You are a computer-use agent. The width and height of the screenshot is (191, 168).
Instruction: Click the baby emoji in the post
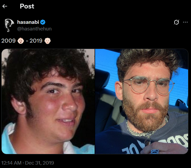[x=21, y=41]
